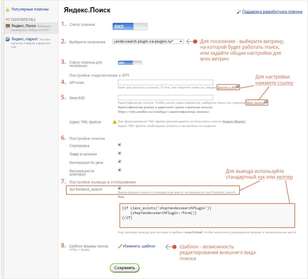Viewport: 308px width, 279px height.
Task: Click inside the helper code text area
Action: point(207,216)
